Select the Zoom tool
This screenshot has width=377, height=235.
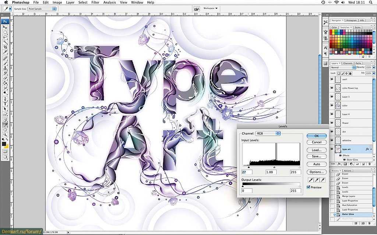5,134
